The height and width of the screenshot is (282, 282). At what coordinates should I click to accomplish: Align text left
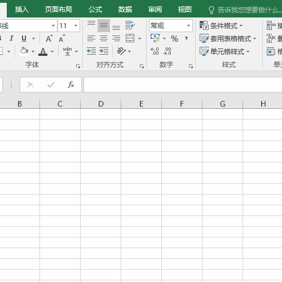pyautogui.click(x=91, y=38)
